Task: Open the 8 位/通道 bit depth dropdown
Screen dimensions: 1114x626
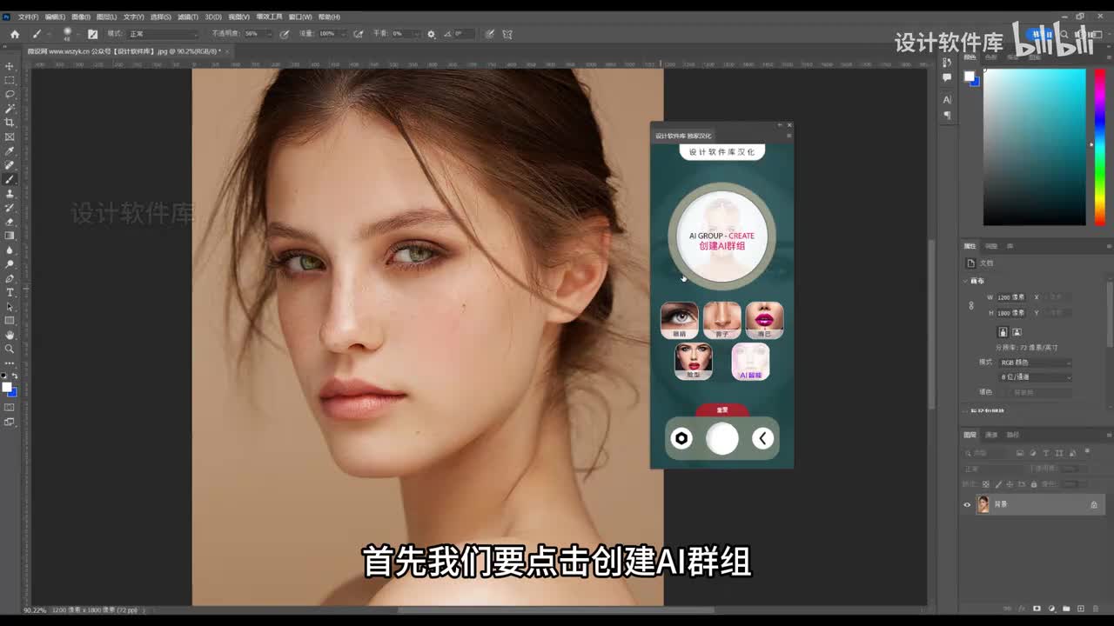Action: tap(1035, 377)
